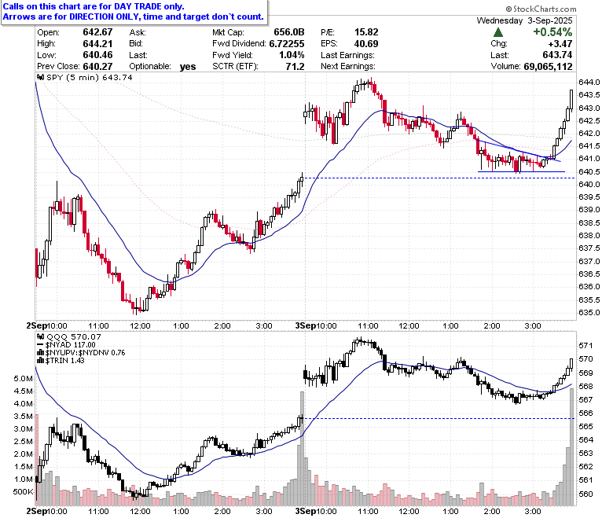Click the 2Sep date label under SPY chart

[36, 325]
